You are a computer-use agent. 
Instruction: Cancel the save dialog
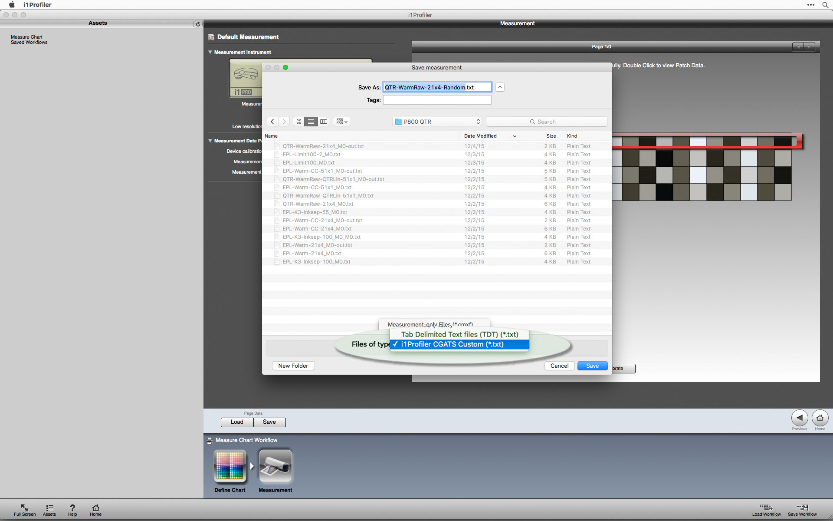[x=559, y=366]
